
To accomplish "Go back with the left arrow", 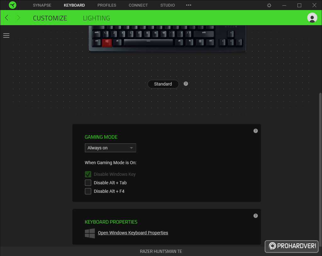I will (7, 18).
